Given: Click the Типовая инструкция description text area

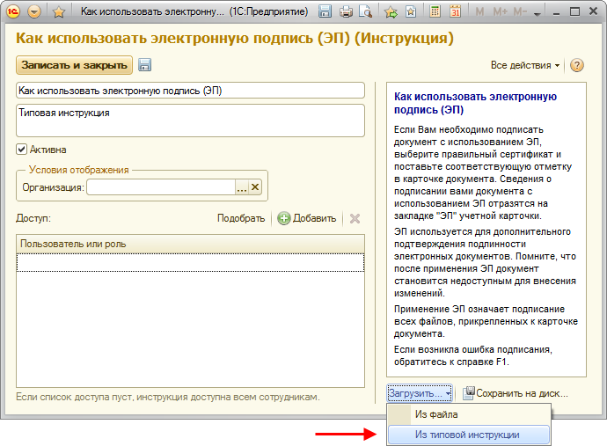Looking at the screenshot, I should click(190, 121).
